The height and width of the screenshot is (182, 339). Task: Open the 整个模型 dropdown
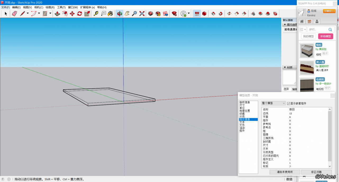click(x=273, y=103)
